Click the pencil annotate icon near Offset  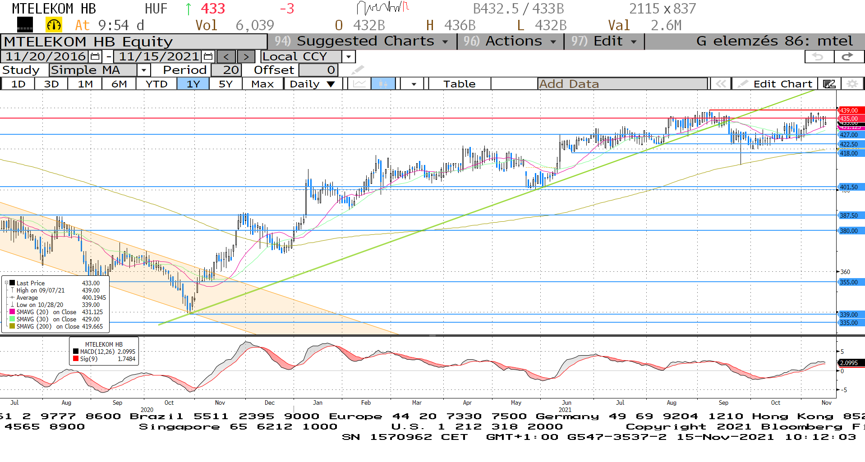click(x=357, y=70)
